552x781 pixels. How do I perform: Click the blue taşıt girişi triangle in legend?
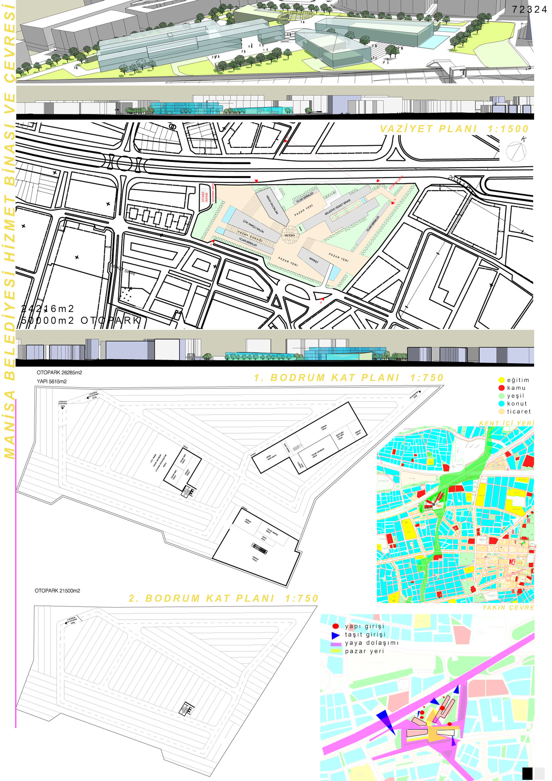(336, 635)
